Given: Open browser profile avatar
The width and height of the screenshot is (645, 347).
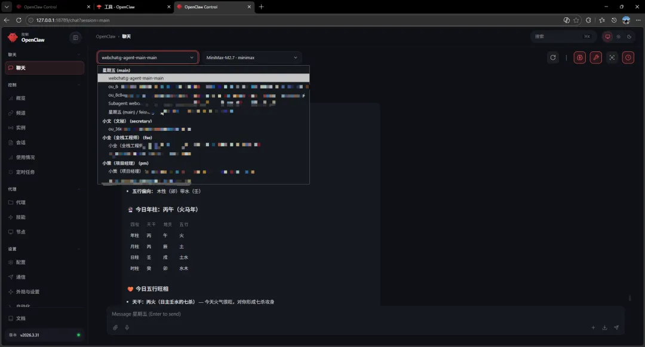Looking at the screenshot, I should (x=626, y=20).
